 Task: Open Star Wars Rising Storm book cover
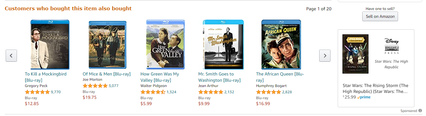pyautogui.click(x=355, y=54)
